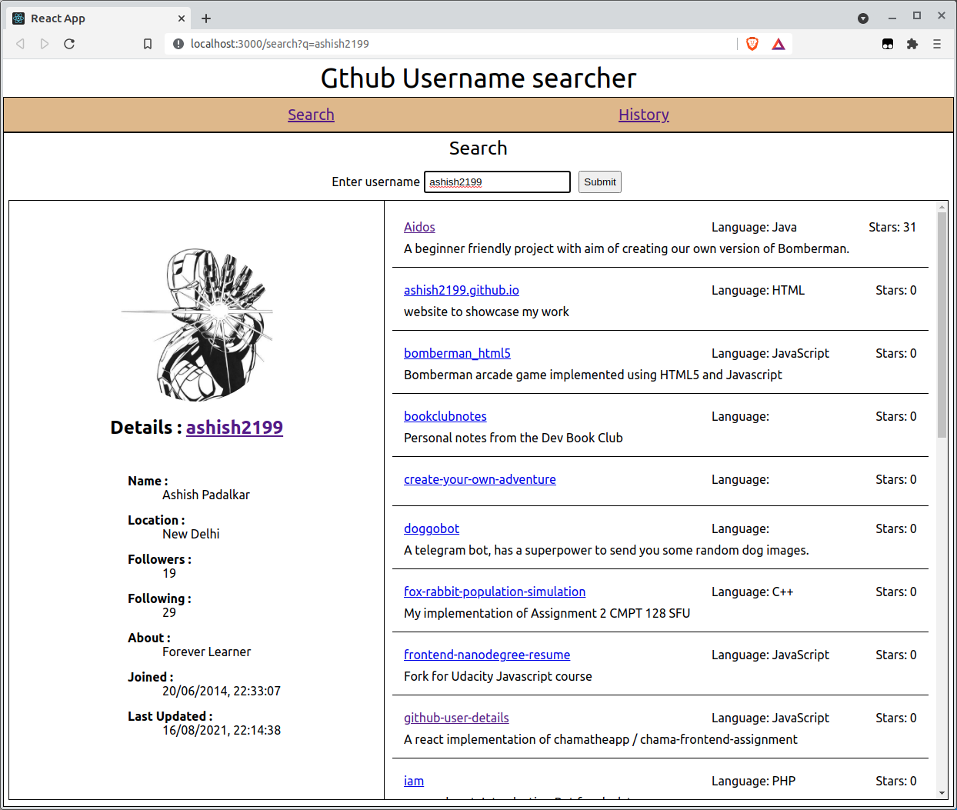Viewport: 957px width, 810px height.
Task: Click the 'Enter username' label
Action: point(375,182)
